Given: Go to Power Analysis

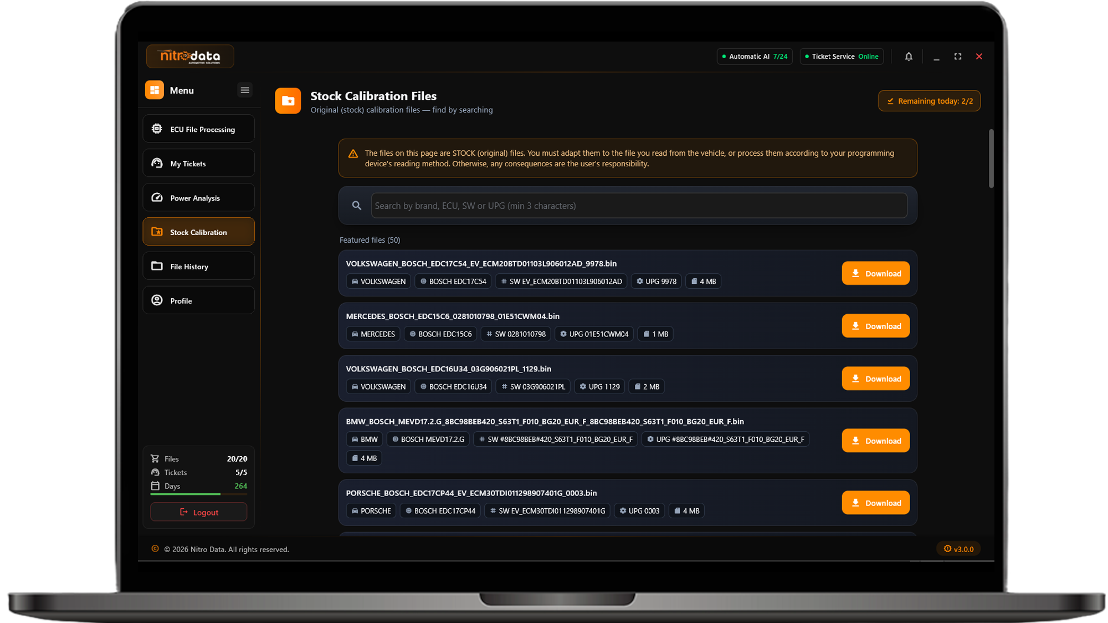Looking at the screenshot, I should tap(199, 198).
